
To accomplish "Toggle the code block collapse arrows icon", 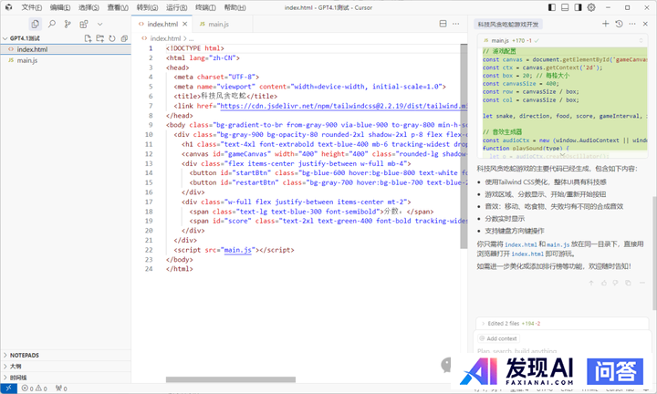I will click(641, 41).
